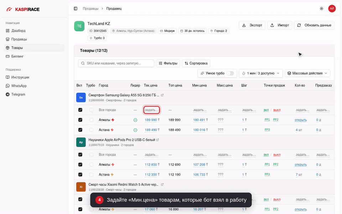The height and width of the screenshot is (214, 342).
Task: Select Товары in the sidebar
Action: coord(34,48)
